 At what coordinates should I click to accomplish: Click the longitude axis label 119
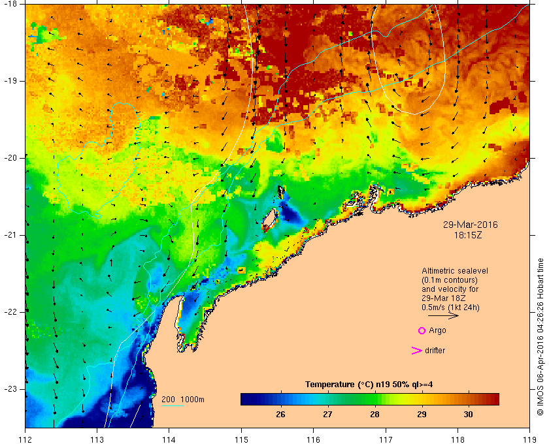pyautogui.click(x=529, y=439)
